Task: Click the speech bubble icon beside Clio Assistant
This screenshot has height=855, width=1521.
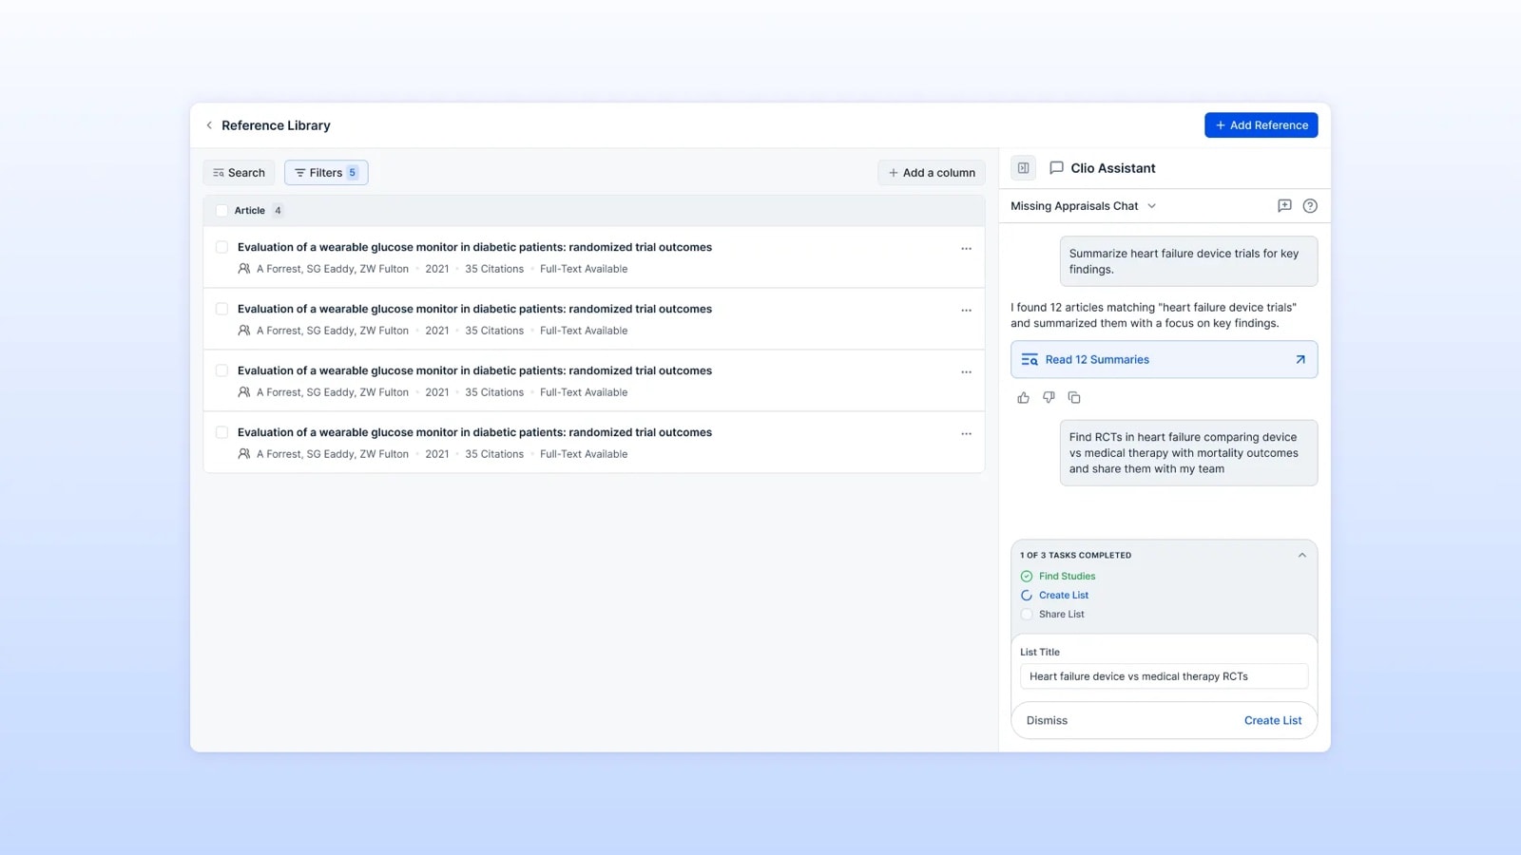Action: (1056, 168)
